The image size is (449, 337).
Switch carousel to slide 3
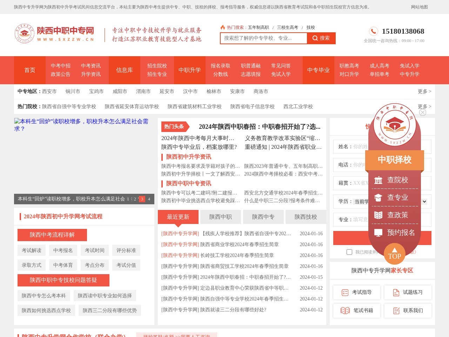(142, 199)
